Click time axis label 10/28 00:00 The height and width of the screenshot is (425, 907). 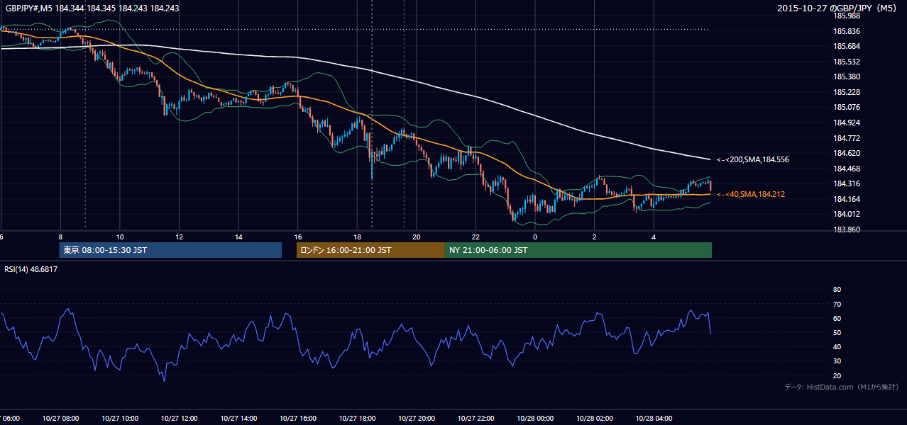[535, 418]
